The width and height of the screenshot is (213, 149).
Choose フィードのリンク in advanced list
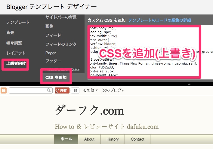[61, 44]
